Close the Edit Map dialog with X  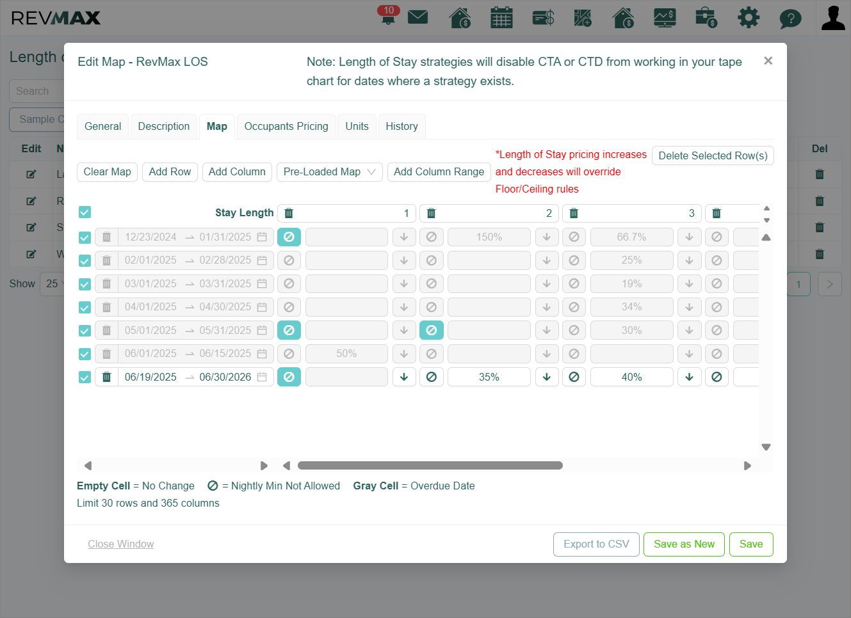pyautogui.click(x=768, y=61)
